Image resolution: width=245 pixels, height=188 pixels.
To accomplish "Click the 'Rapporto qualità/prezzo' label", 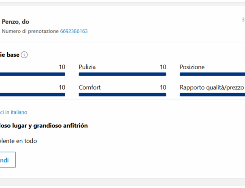I will click(x=212, y=87).
